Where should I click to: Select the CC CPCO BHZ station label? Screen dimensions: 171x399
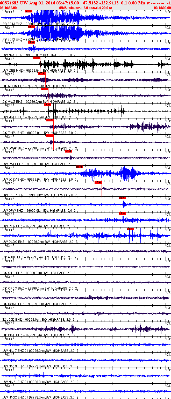coord(40,288)
